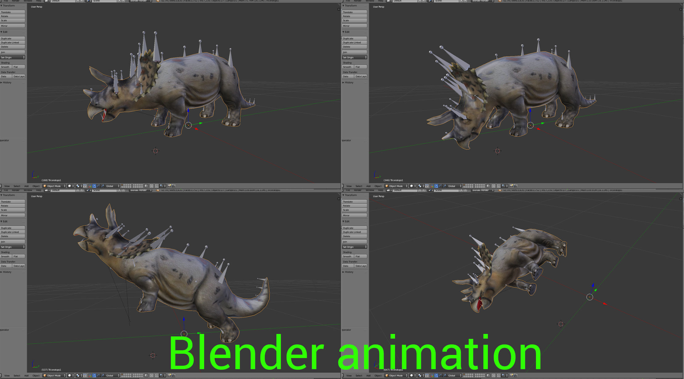The height and width of the screenshot is (379, 684).
Task: Click OpenGL render image icon, frame 647 header
Action: point(511,375)
